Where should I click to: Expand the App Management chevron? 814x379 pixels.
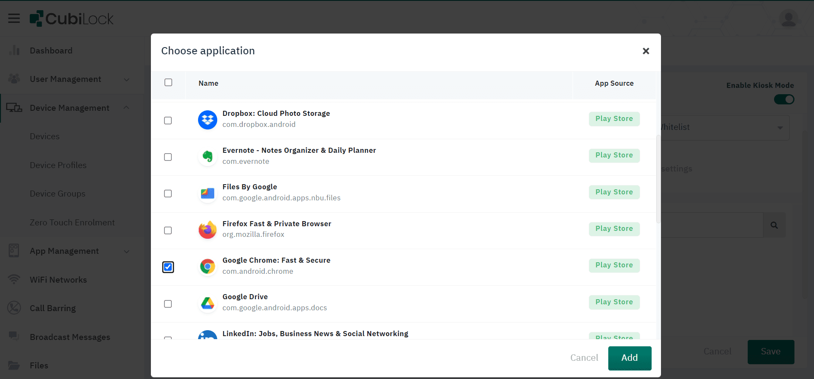click(127, 251)
